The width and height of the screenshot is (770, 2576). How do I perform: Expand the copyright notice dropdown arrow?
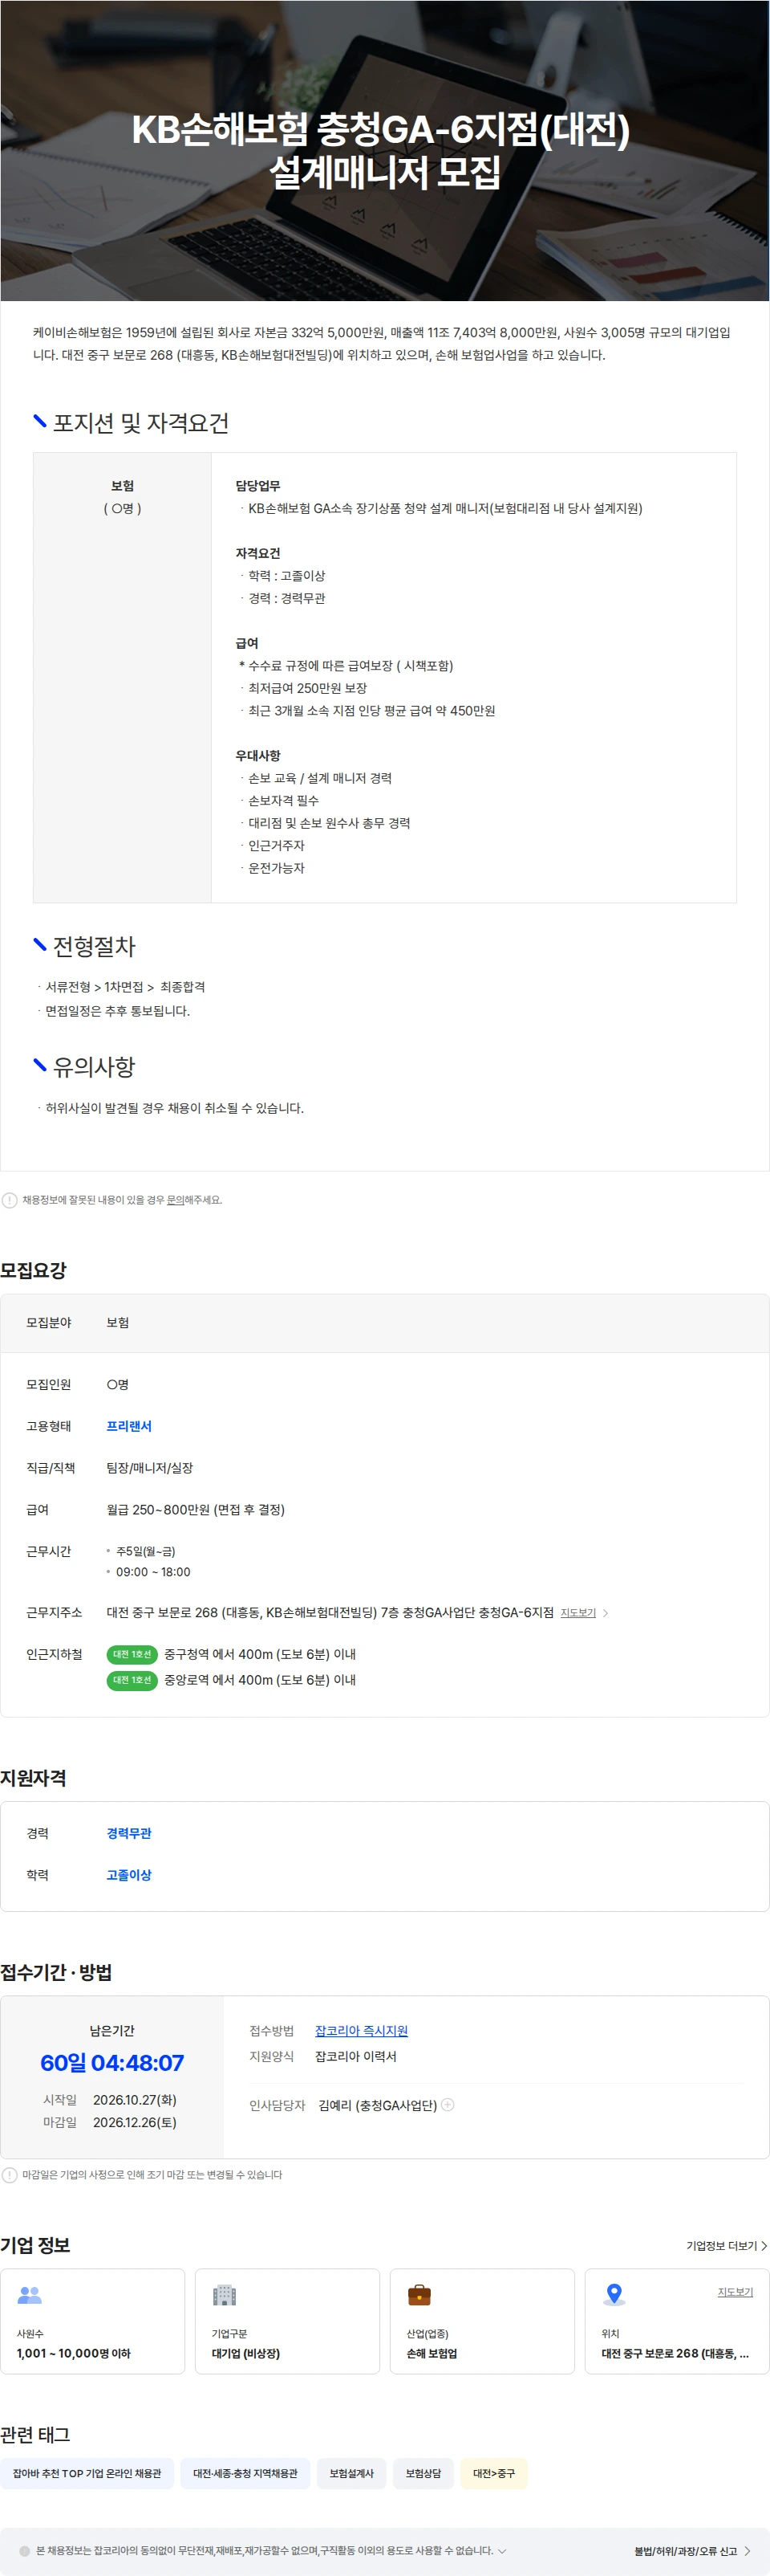pos(502,2550)
